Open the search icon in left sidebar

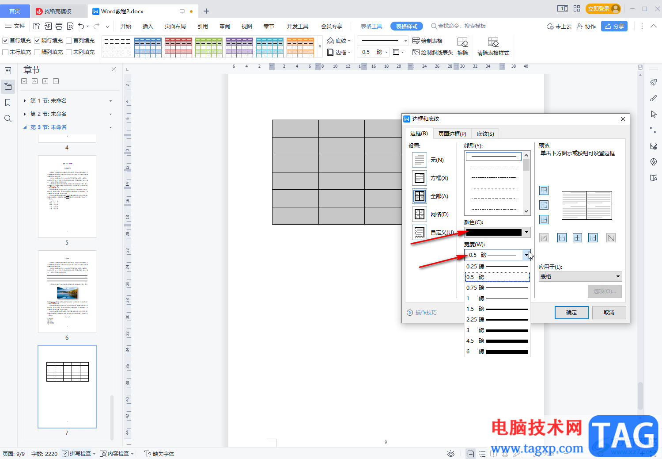tap(8, 119)
